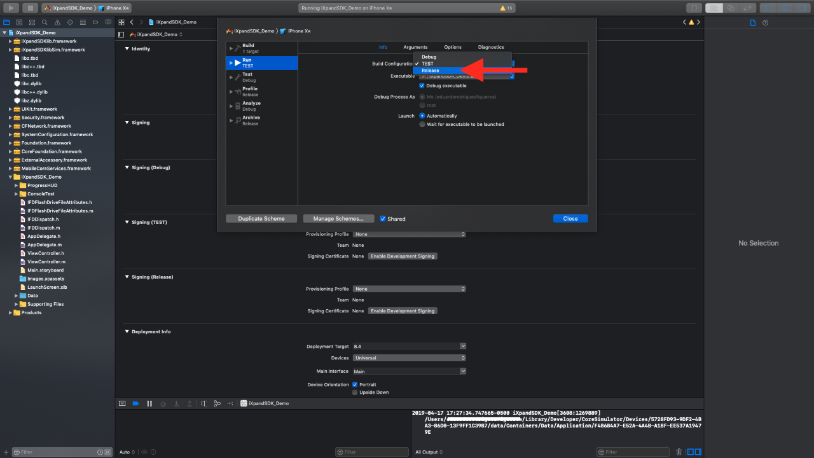Open the Test navigator diamond icon

(x=69, y=22)
